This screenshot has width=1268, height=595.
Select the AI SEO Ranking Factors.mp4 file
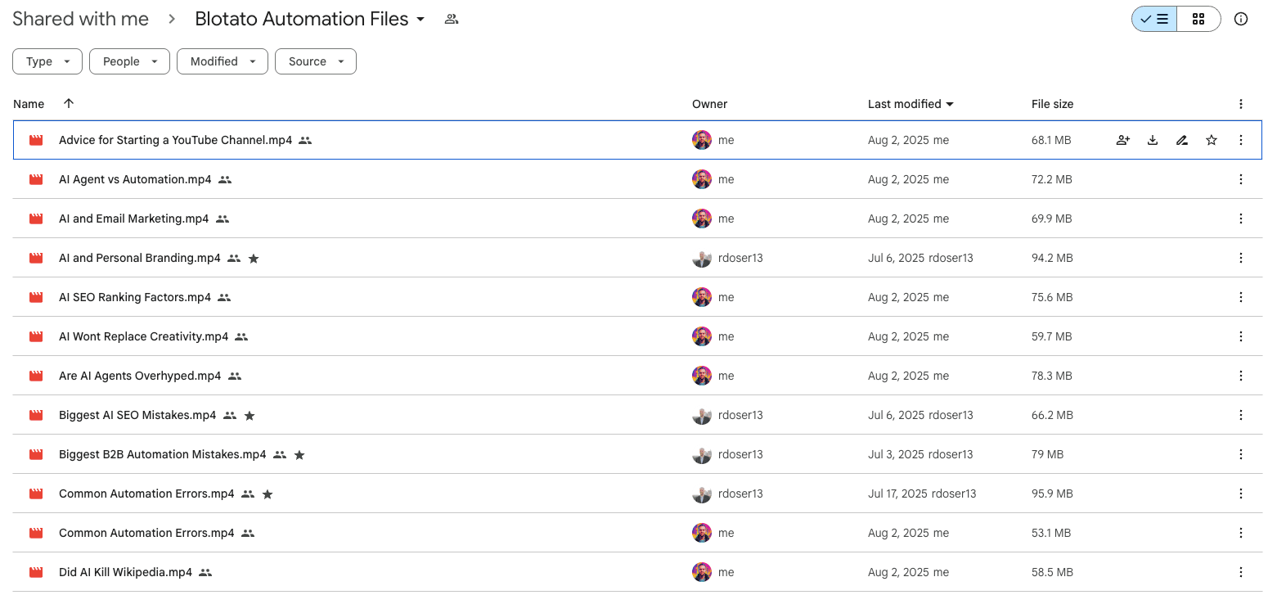[x=135, y=297]
